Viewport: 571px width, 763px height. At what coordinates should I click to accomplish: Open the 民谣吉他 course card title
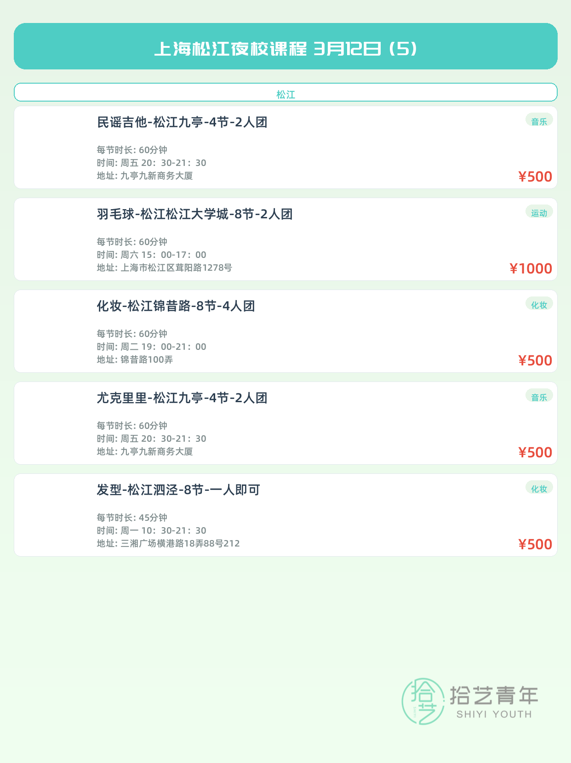point(182,122)
